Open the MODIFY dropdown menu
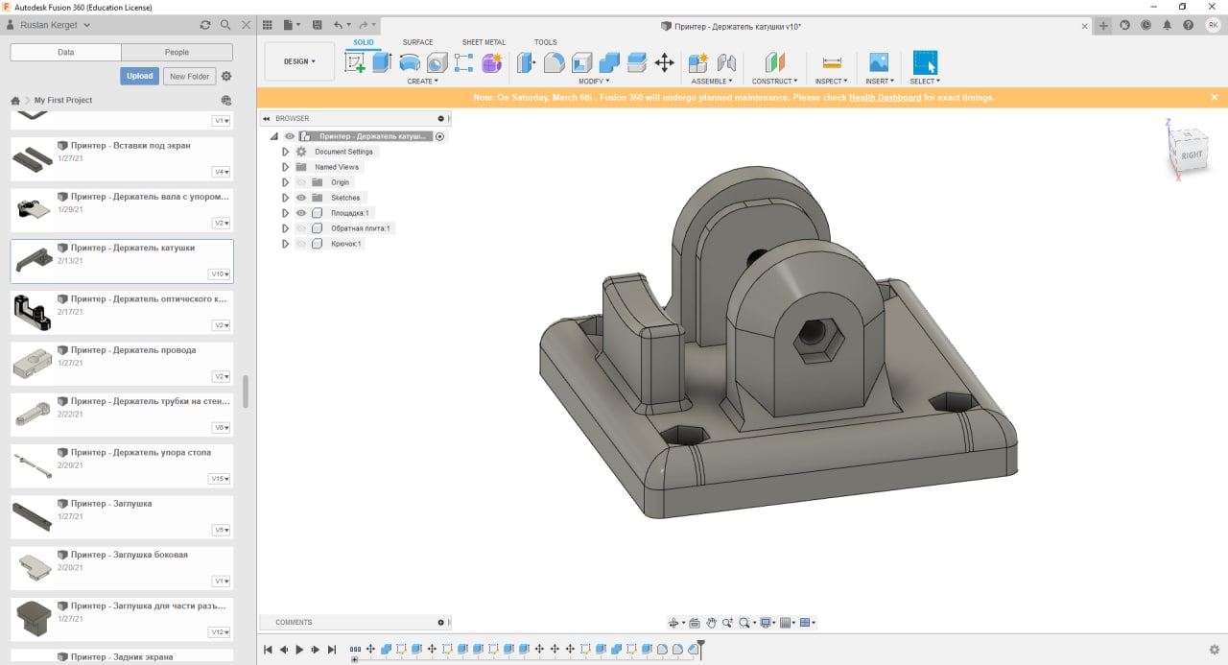This screenshot has width=1228, height=665. (x=594, y=82)
